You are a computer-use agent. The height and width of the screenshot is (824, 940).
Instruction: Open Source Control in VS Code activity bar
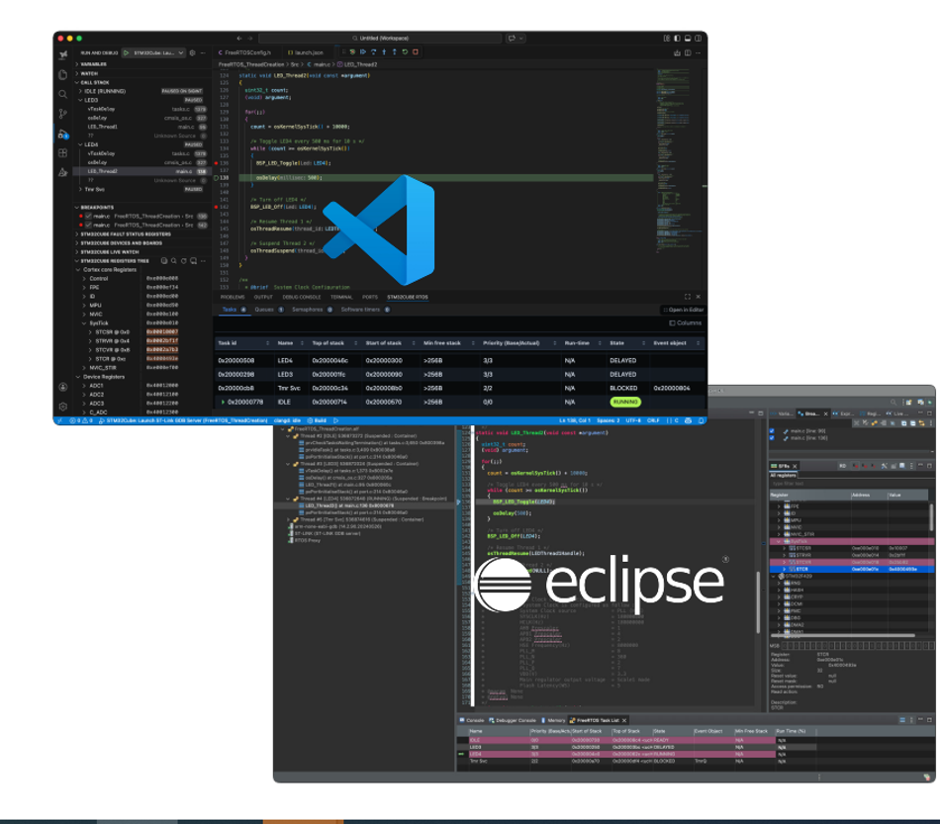click(x=63, y=113)
